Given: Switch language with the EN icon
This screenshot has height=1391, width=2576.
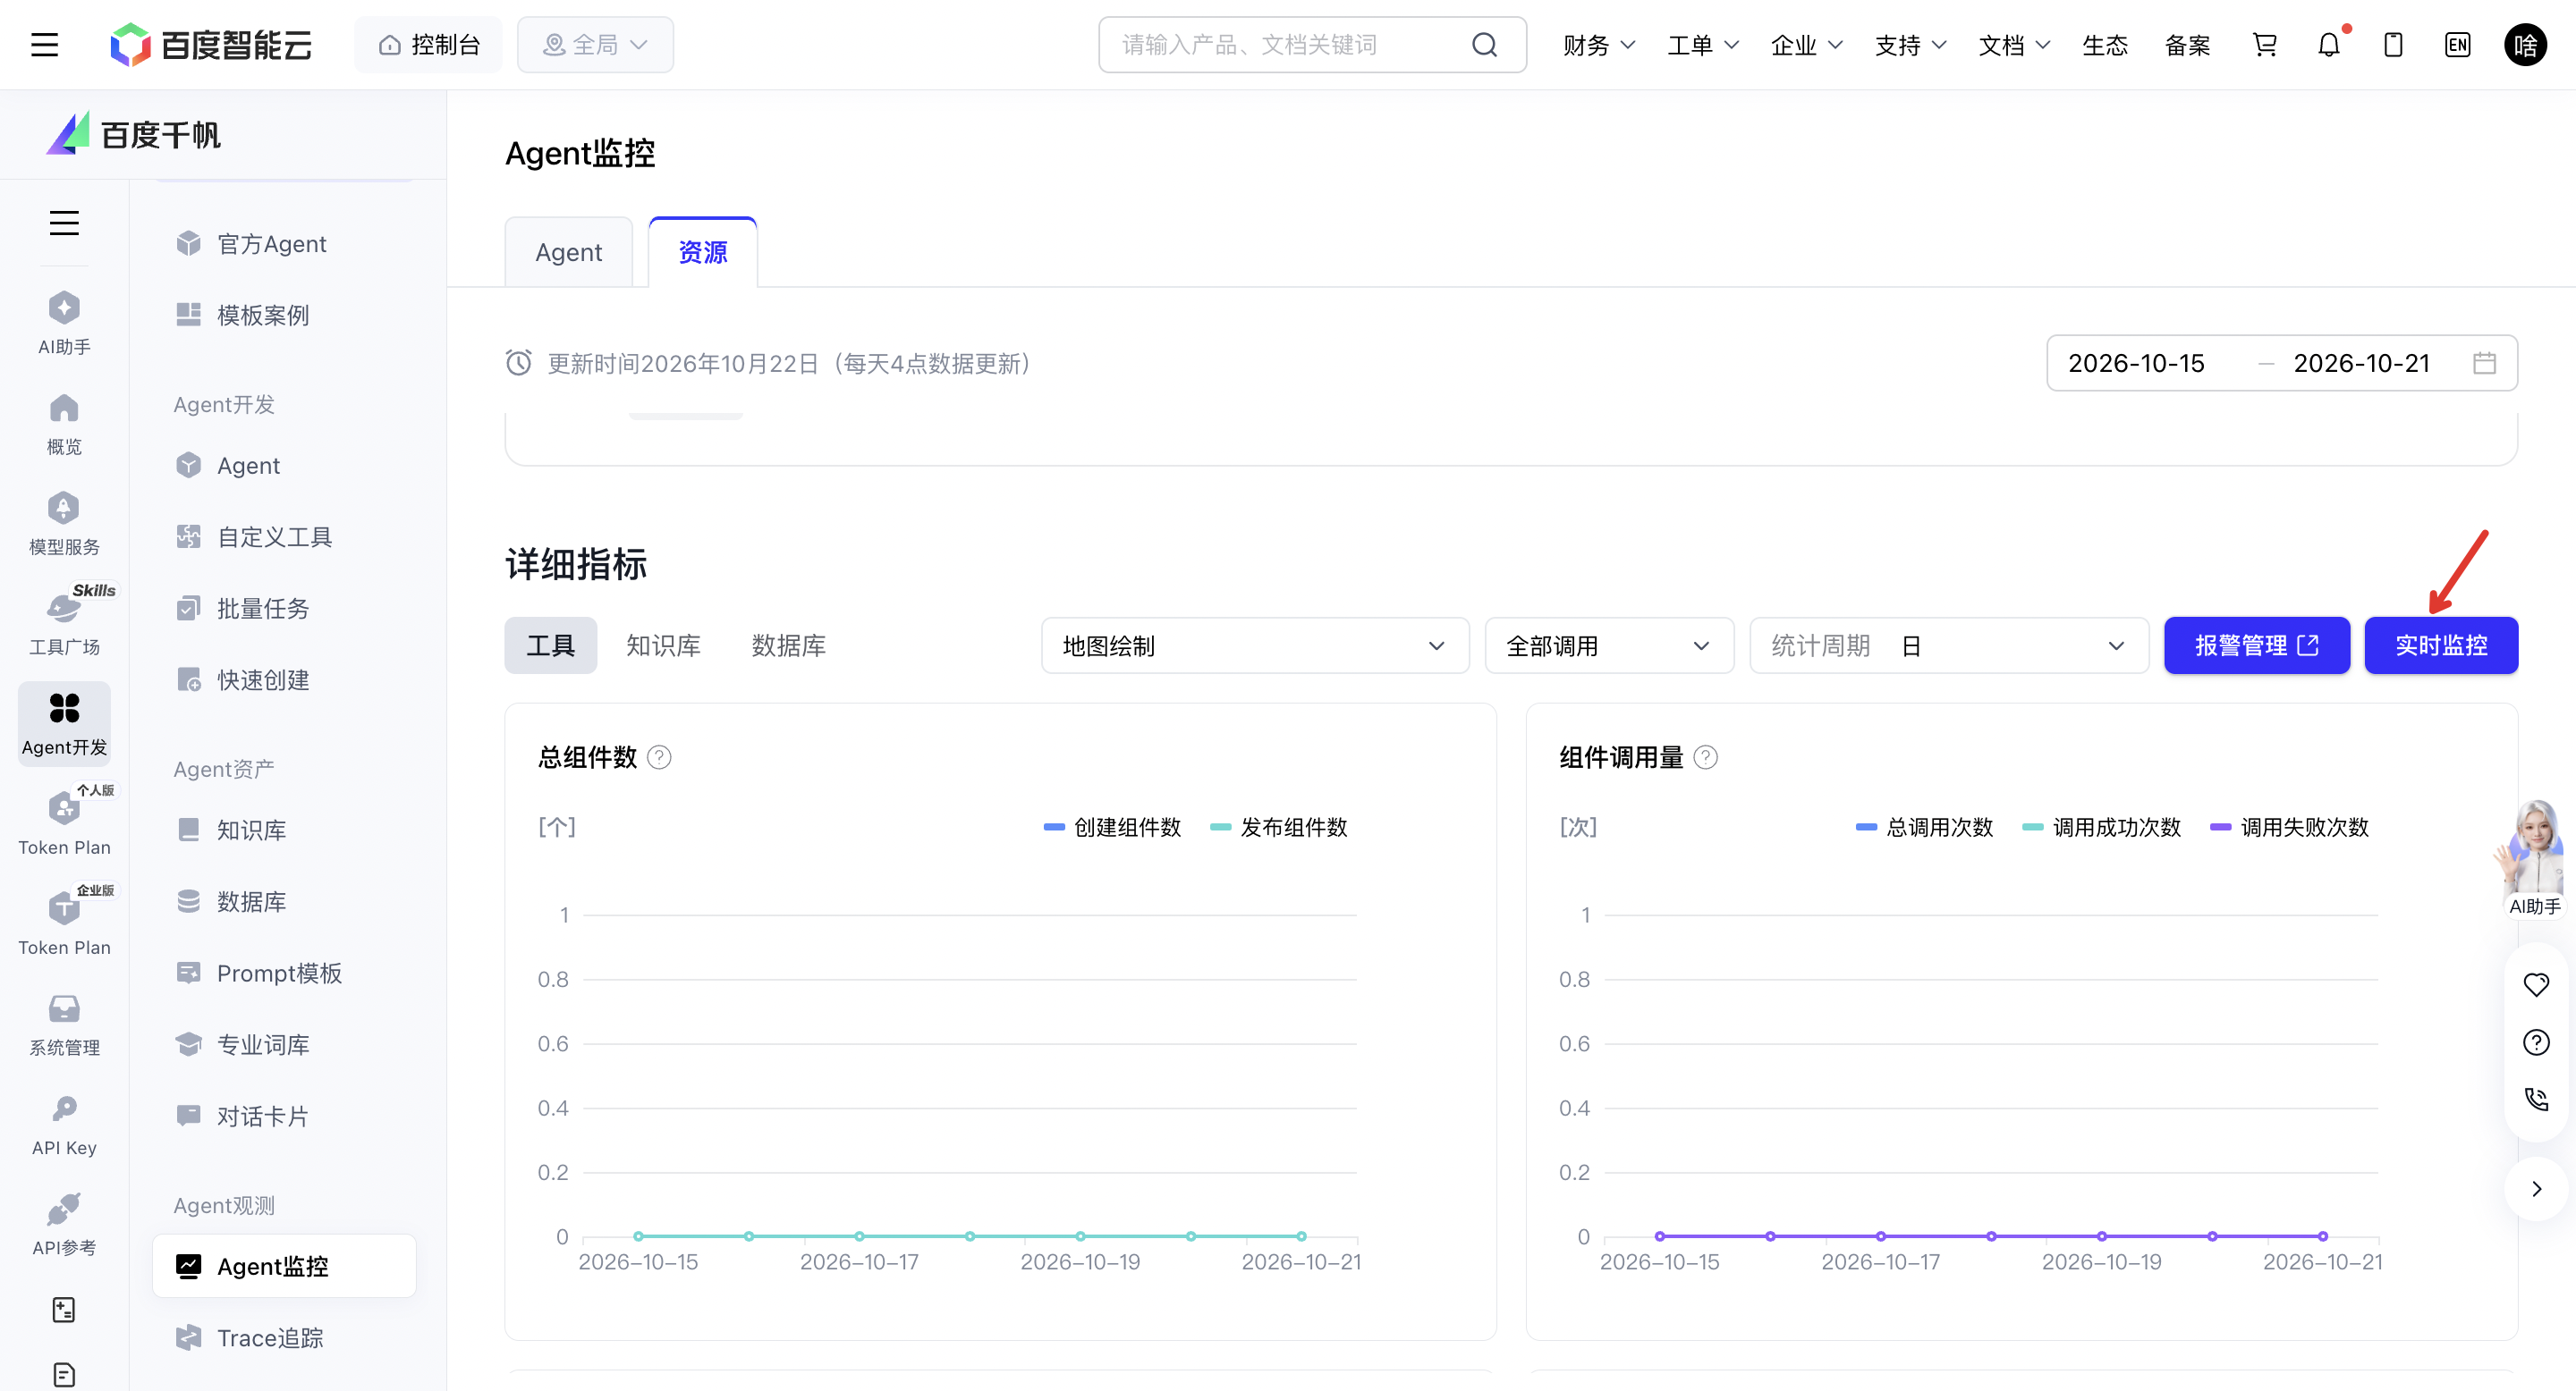Looking at the screenshot, I should [x=2457, y=45].
